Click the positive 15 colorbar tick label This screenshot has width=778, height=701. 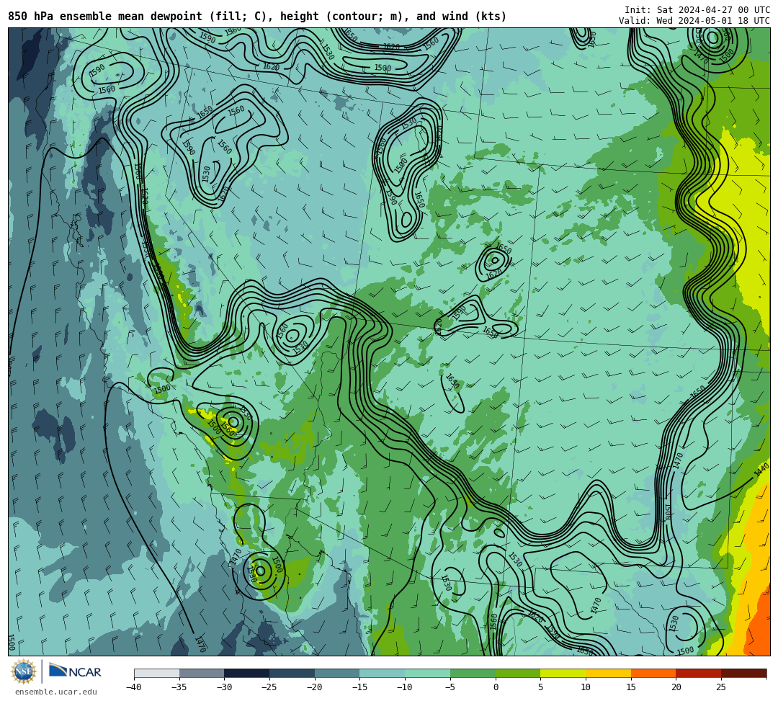(631, 687)
